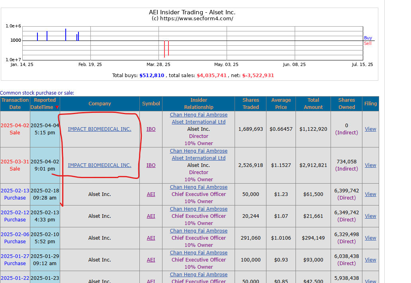Click the AEI symbol for the 2025-02-06 purchase
Screen dimensions: 411x283
(151, 238)
